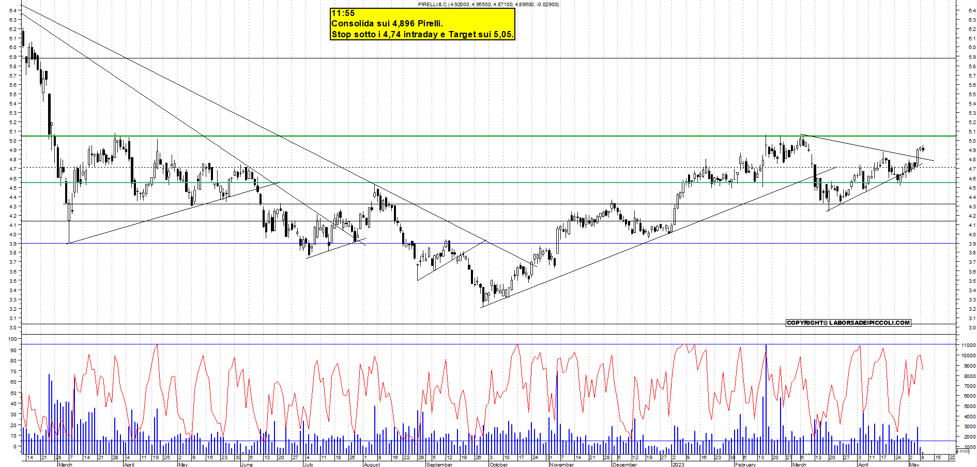Click the 6.4 price on the right price scale

[x=972, y=10]
